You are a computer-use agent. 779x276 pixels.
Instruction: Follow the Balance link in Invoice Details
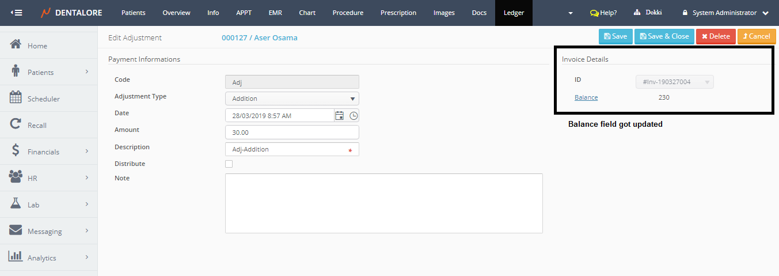click(x=586, y=97)
